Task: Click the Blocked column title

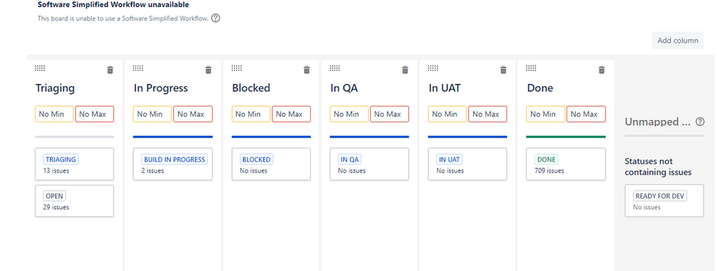Action: 251,88
